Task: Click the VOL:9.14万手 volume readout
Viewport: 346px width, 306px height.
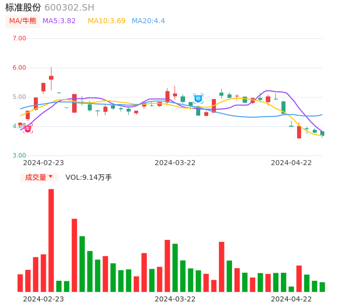Action: point(89,177)
